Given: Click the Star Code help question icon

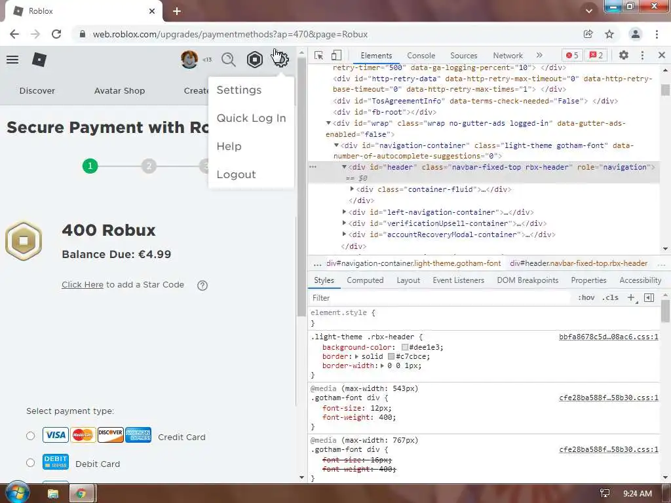Looking at the screenshot, I should [202, 286].
